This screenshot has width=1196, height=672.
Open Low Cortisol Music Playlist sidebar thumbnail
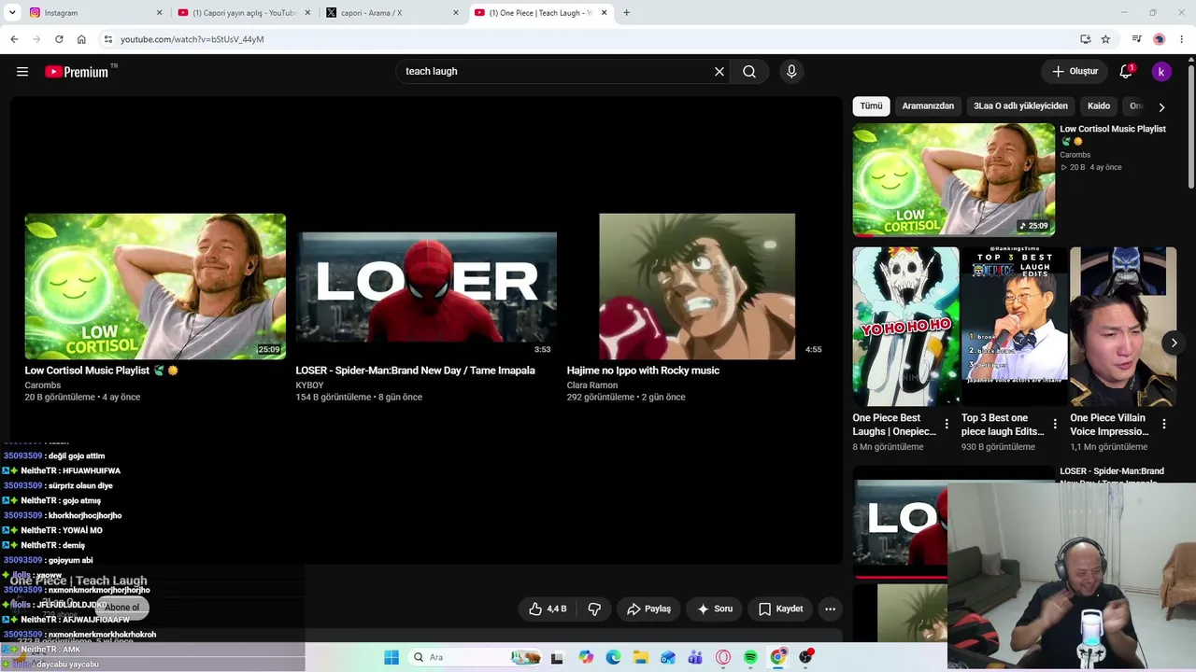[953, 179]
